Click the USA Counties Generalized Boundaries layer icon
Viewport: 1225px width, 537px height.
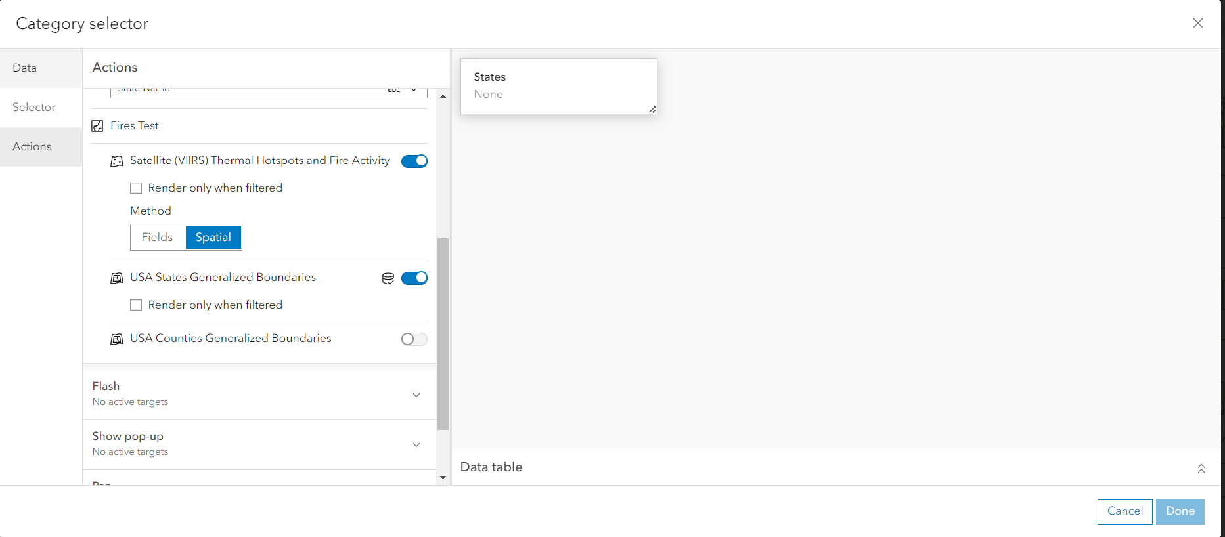point(117,339)
